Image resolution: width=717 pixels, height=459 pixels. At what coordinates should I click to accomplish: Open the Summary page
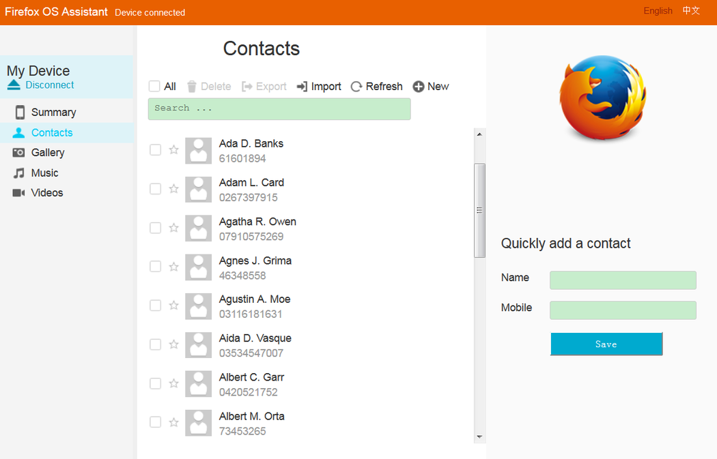53,113
